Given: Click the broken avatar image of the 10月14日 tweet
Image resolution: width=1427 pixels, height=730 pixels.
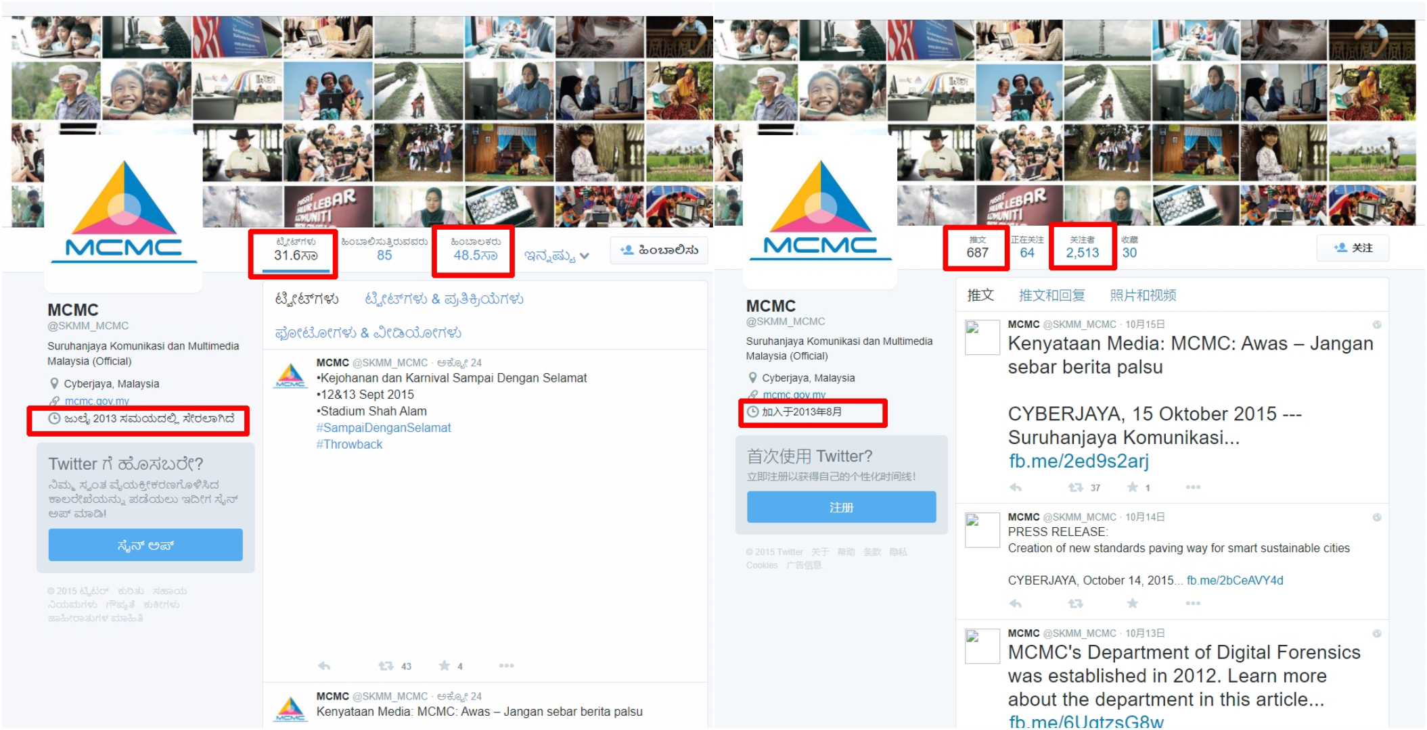Looking at the screenshot, I should pos(982,530).
